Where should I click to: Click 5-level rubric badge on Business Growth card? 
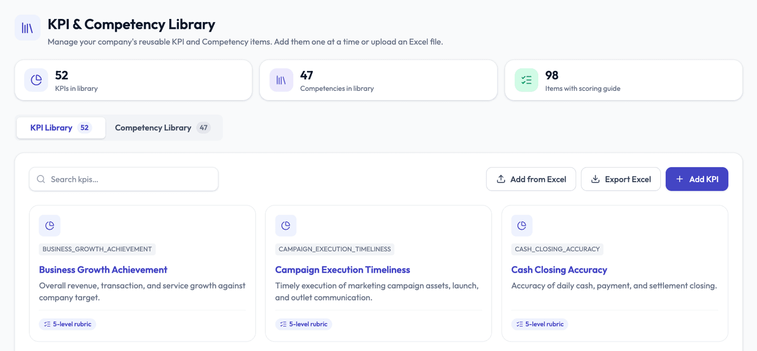pyautogui.click(x=67, y=324)
